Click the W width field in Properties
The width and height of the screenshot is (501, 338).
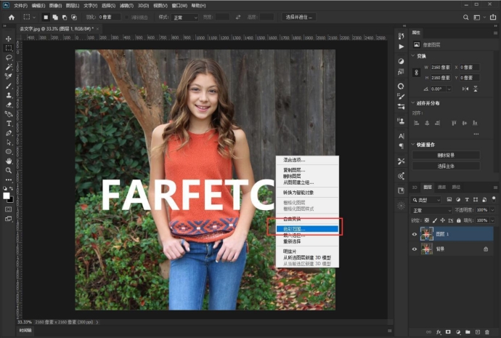point(440,68)
